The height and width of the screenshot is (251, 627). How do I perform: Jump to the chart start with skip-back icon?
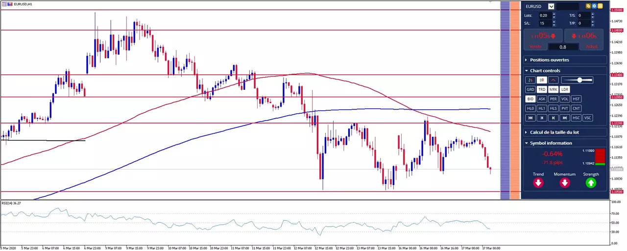531,118
